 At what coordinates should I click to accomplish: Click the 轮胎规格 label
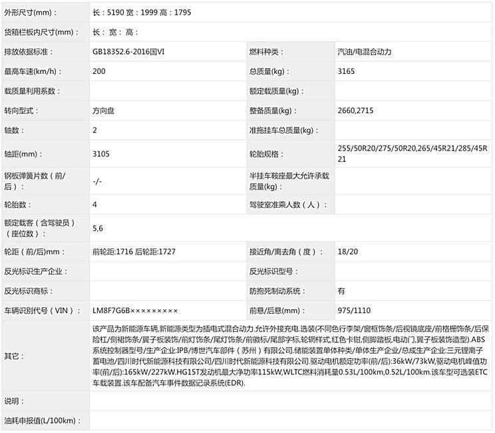click(266, 155)
